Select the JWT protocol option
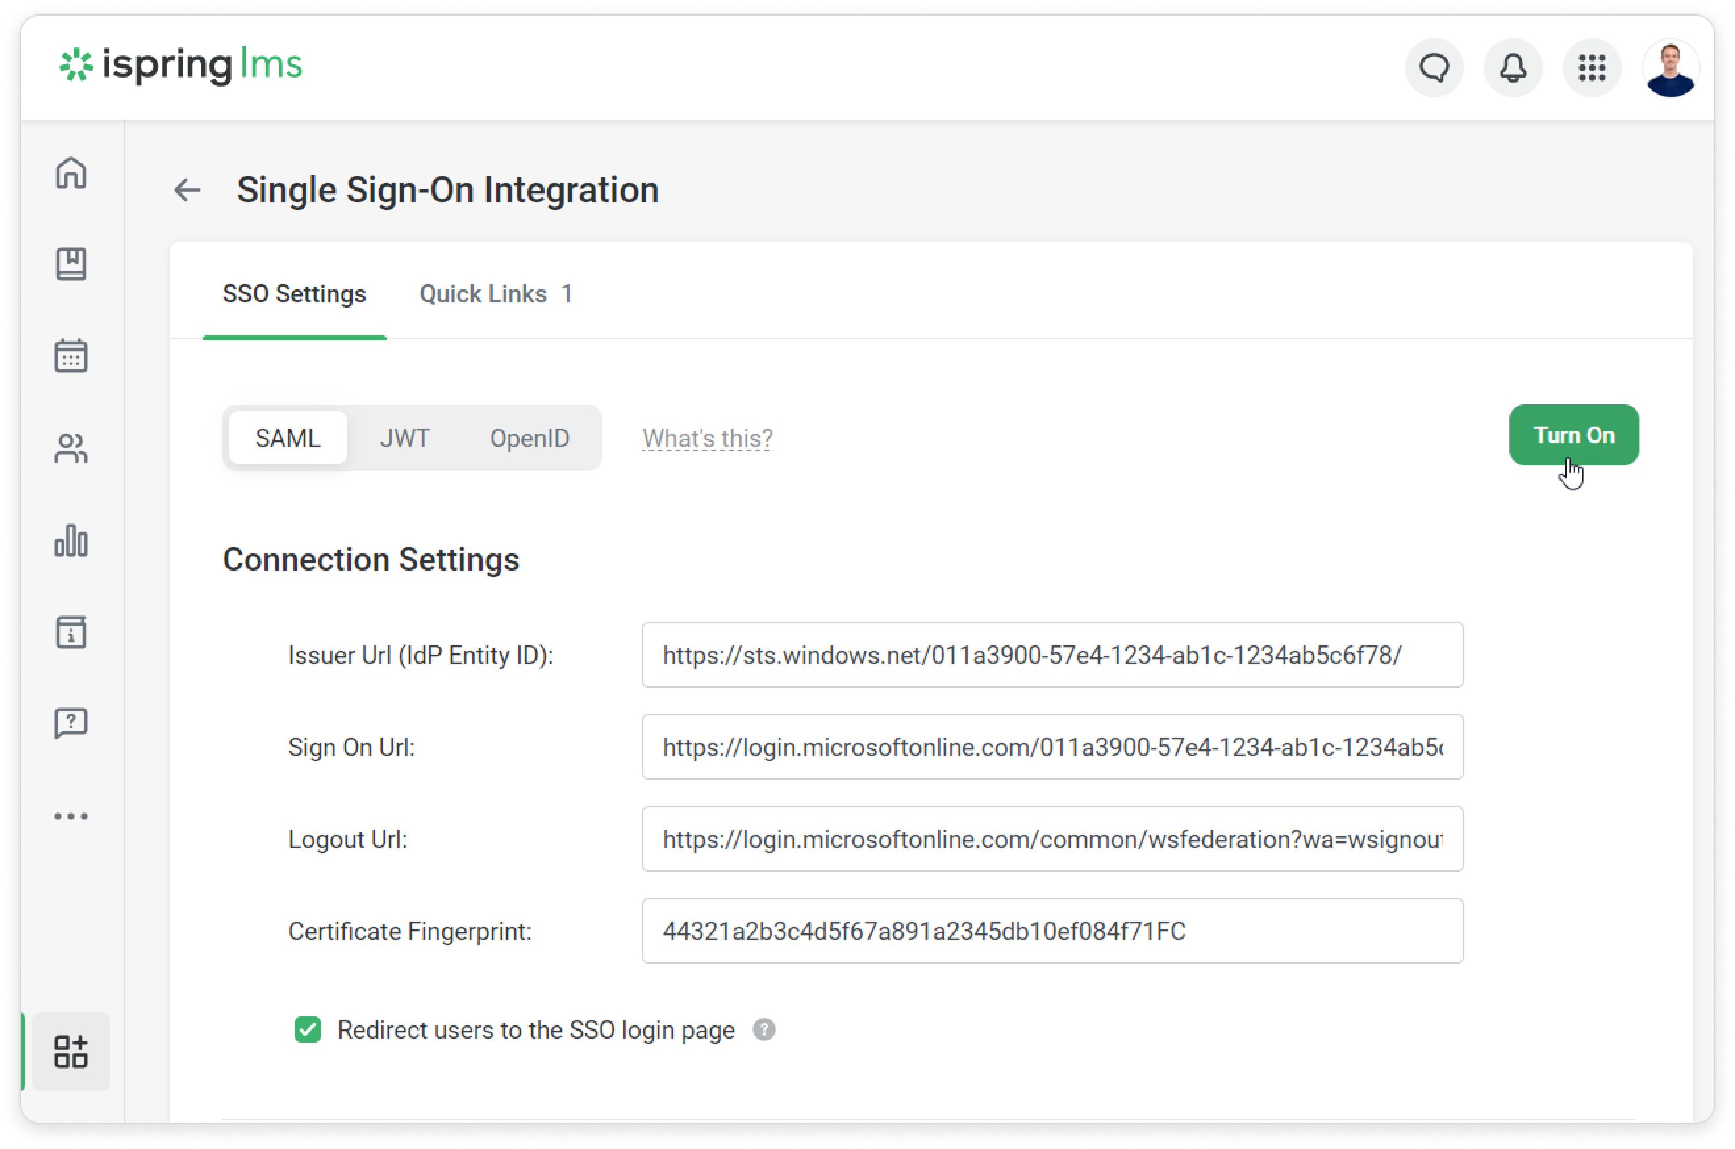1735x1149 pixels. (404, 438)
